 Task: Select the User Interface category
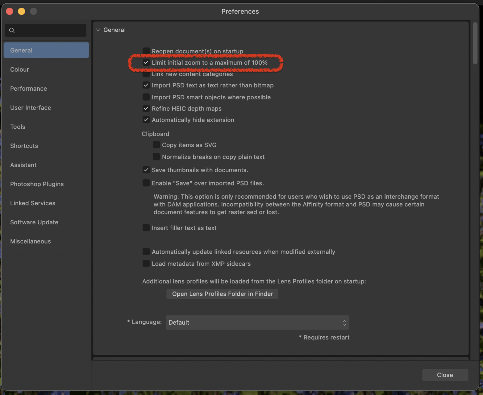tap(31, 108)
